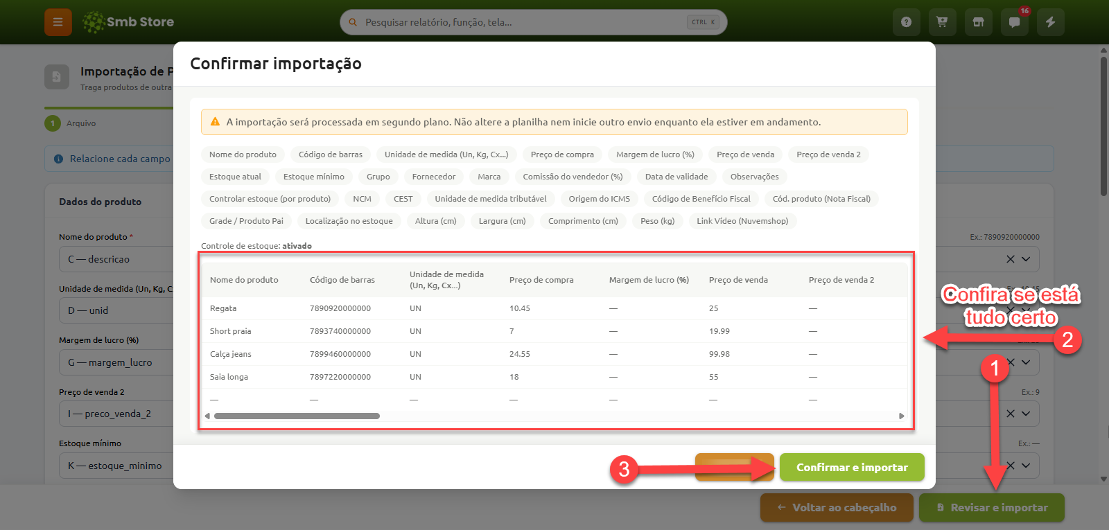
Task: Click the Arquivo step indicator
Action: 71,123
